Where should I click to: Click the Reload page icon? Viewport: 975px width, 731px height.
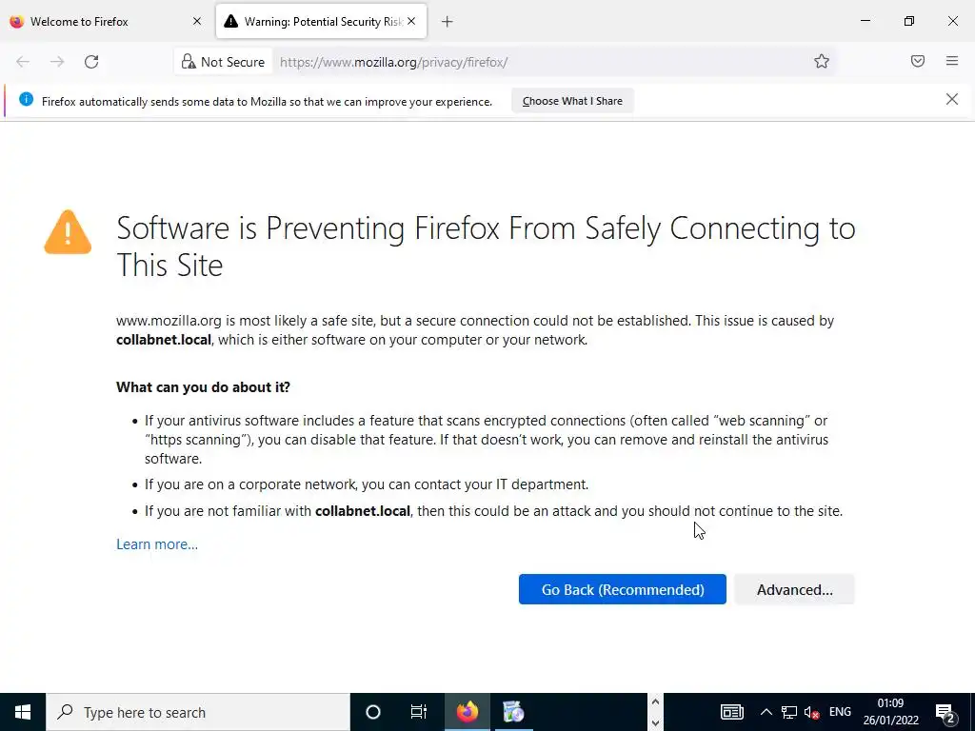click(x=91, y=62)
